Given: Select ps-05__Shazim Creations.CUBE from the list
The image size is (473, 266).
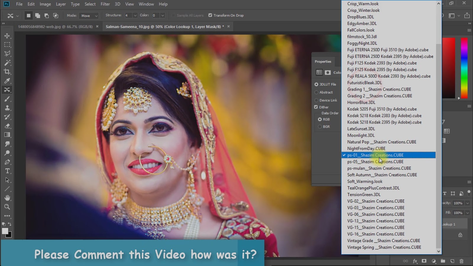Looking at the screenshot, I should pos(375,162).
